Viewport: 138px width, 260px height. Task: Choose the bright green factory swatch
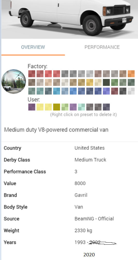click(114, 82)
